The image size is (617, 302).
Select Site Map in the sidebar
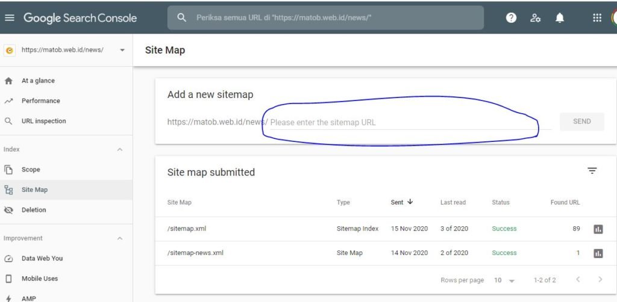(x=34, y=190)
